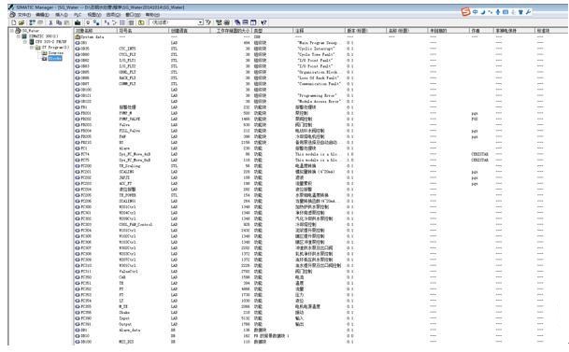569x352 pixels.
Task: Click the Cut scissors toolbar icon
Action: (50, 22)
